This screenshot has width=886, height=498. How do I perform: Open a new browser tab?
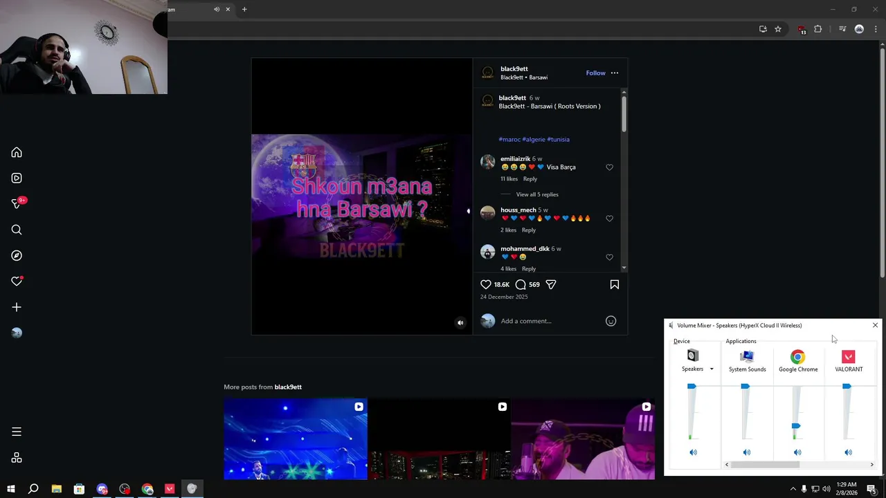(x=244, y=9)
